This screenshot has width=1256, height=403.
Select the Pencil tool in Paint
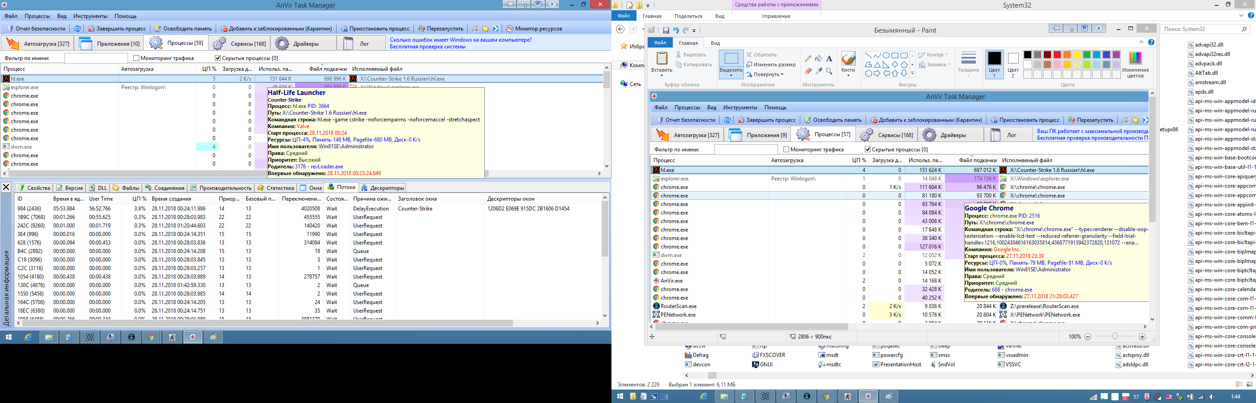808,59
